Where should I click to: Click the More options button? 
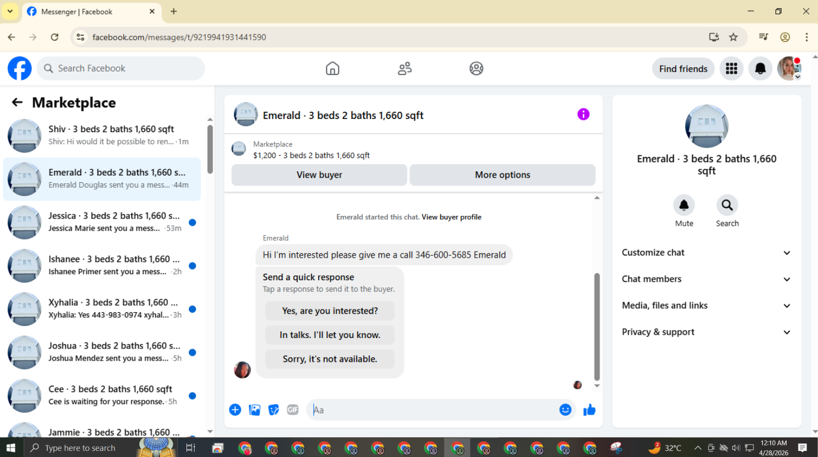point(503,175)
